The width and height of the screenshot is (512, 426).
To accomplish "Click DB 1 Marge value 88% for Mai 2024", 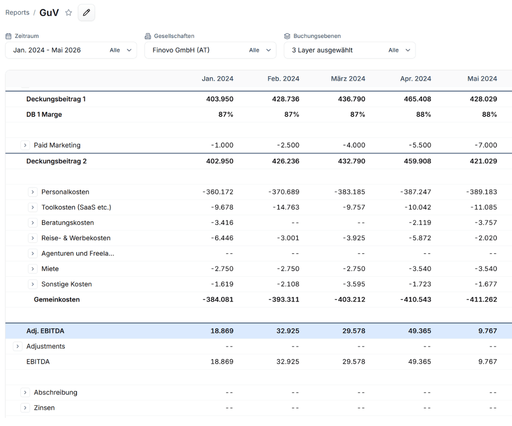I will pos(490,115).
